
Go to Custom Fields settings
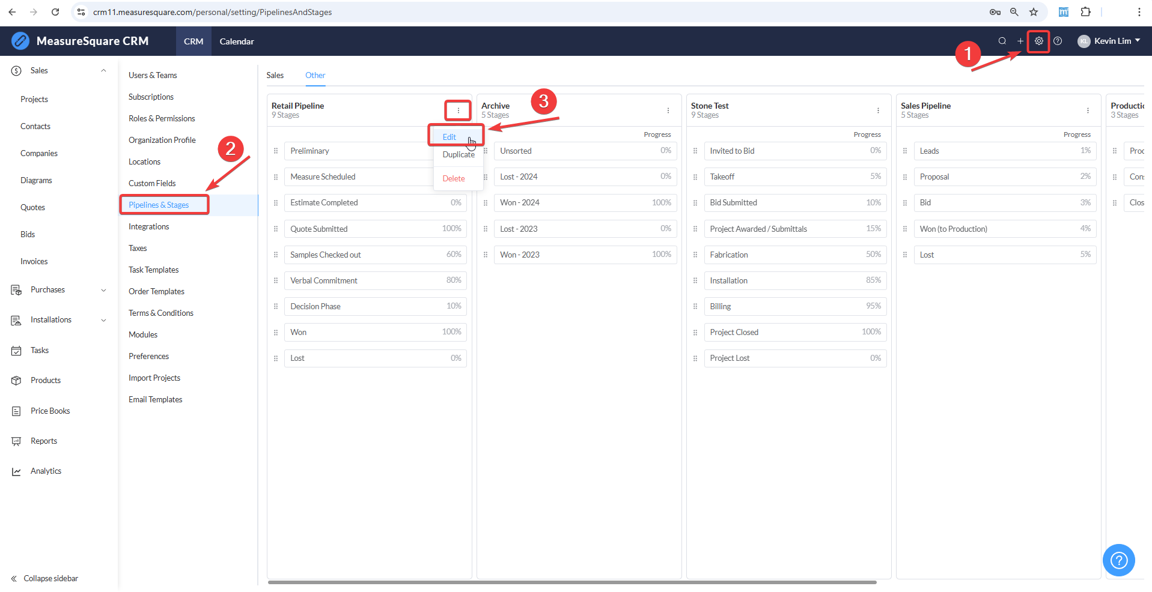coord(152,183)
